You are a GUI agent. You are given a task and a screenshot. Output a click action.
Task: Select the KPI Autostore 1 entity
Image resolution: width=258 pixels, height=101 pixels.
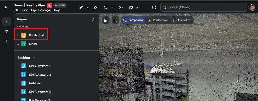(40, 66)
